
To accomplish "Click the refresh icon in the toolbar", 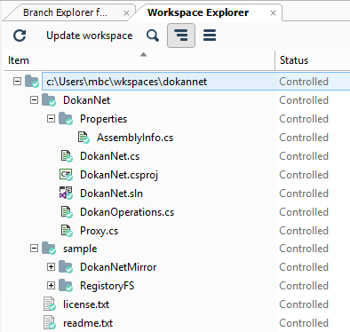I will 20,36.
